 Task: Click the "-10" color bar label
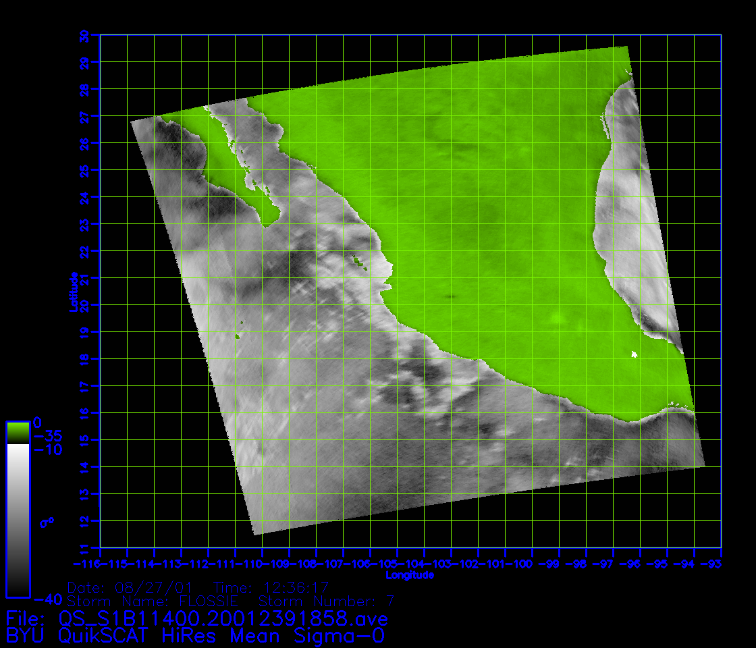coord(47,450)
